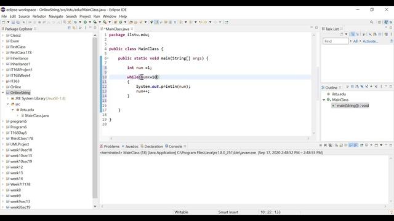Switch to the Problems tab
Screen dimensions: 394x221
(x=110, y=146)
